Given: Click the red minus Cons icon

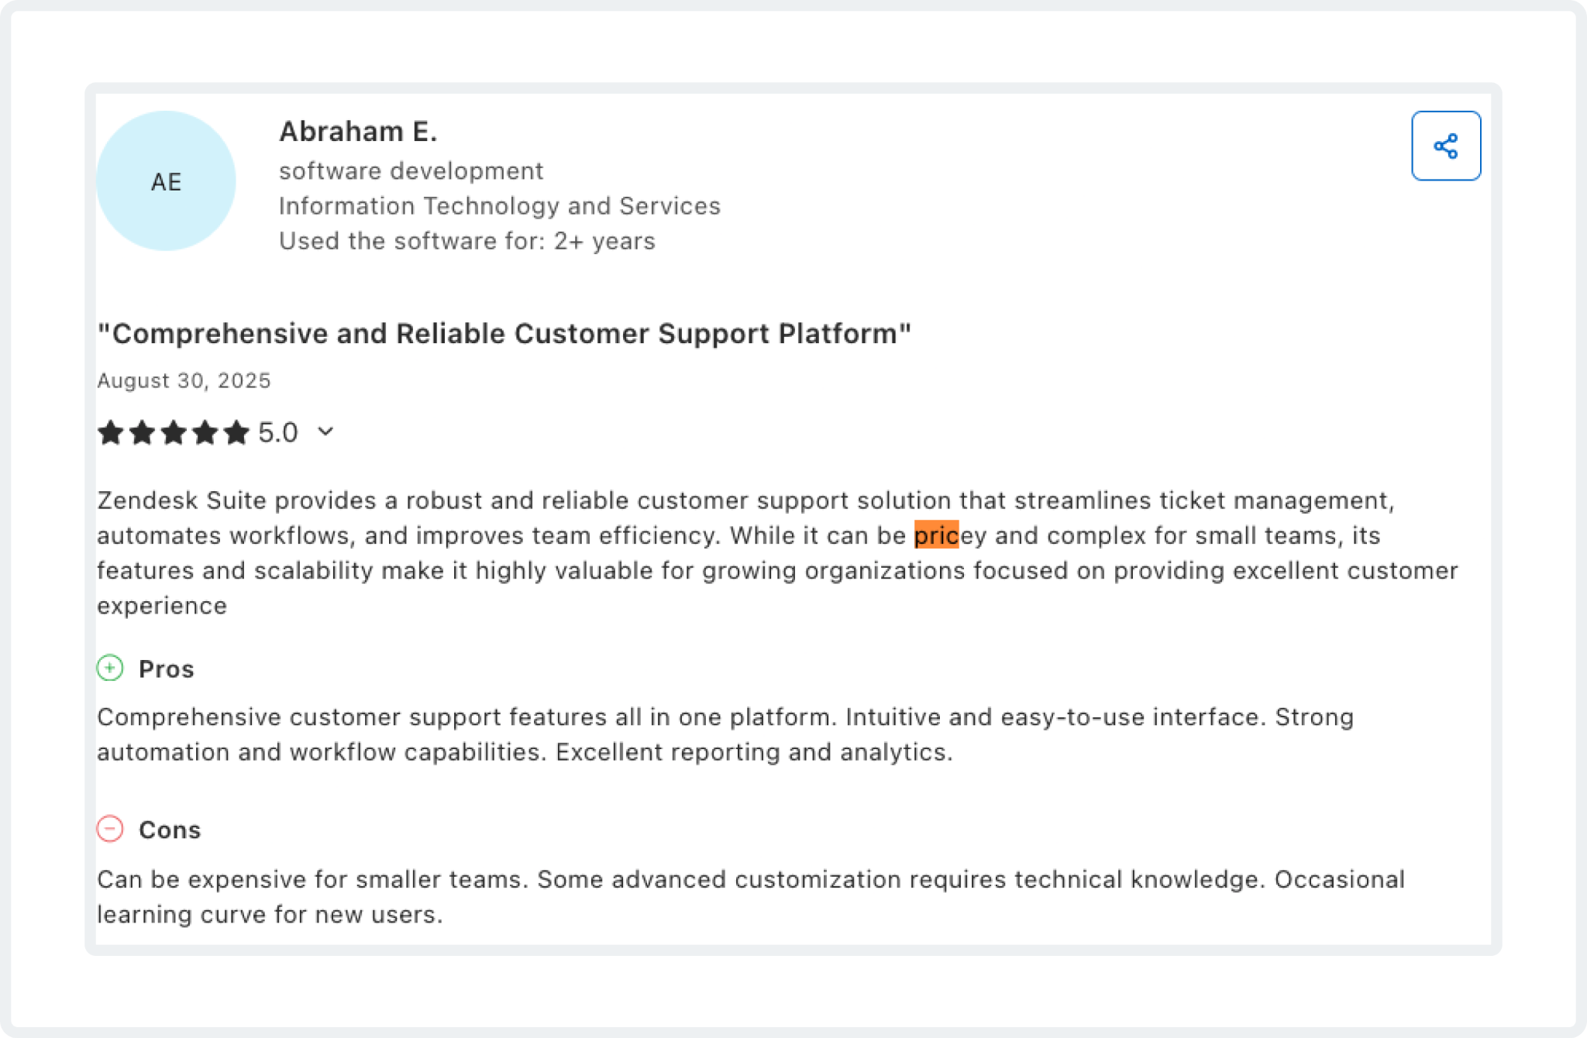Looking at the screenshot, I should pos(110,829).
